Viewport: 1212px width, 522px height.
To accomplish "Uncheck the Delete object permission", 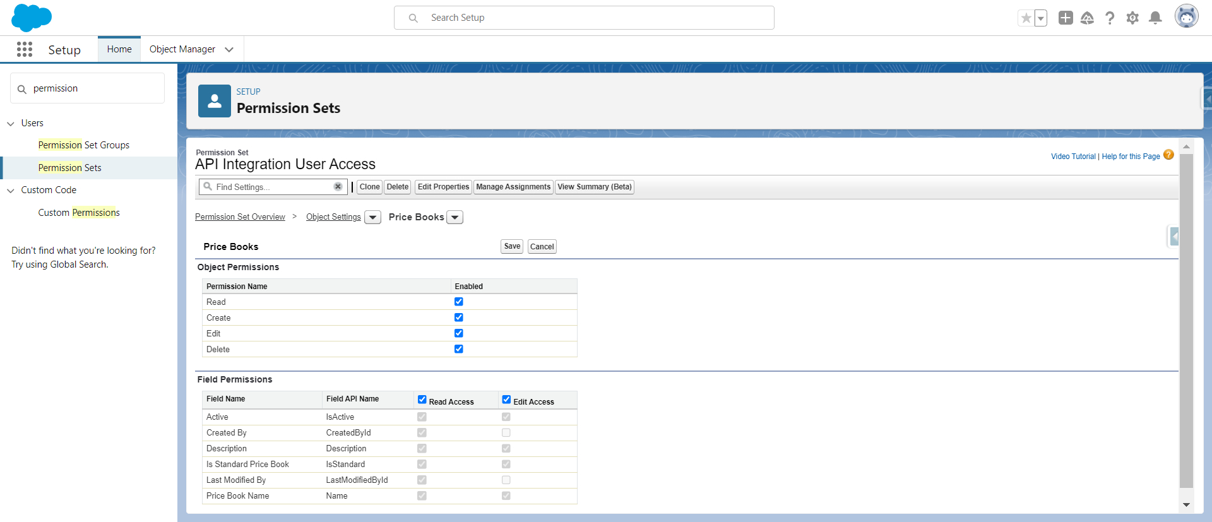I will [459, 349].
